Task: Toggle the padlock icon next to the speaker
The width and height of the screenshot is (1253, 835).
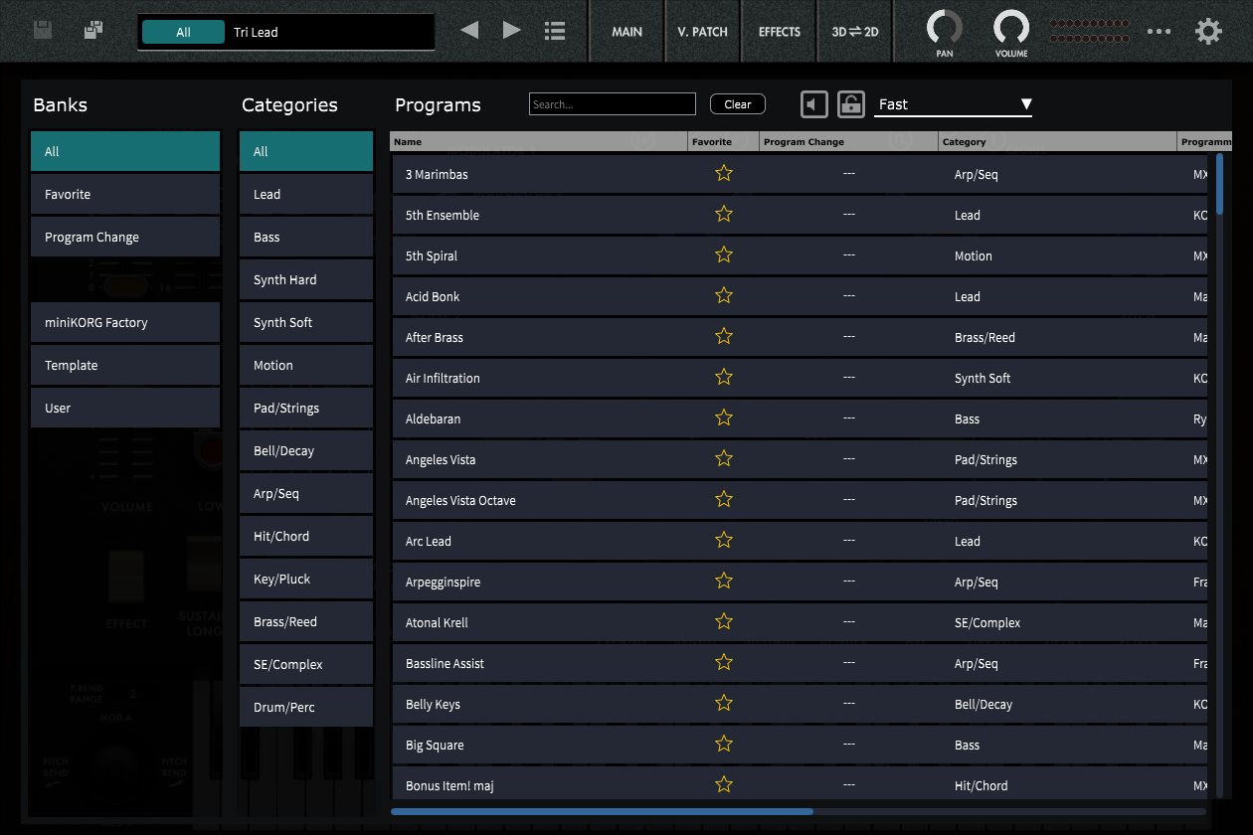Action: [x=850, y=103]
